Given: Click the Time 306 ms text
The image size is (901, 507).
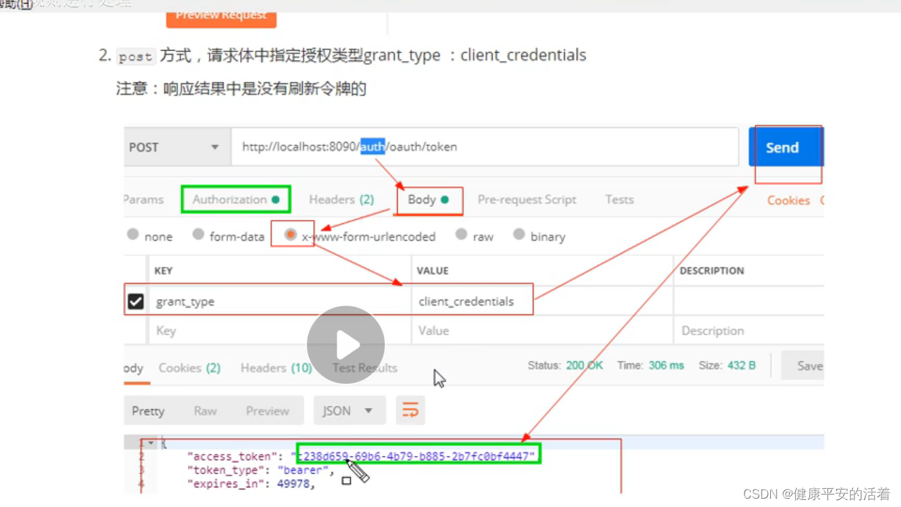Looking at the screenshot, I should [651, 365].
